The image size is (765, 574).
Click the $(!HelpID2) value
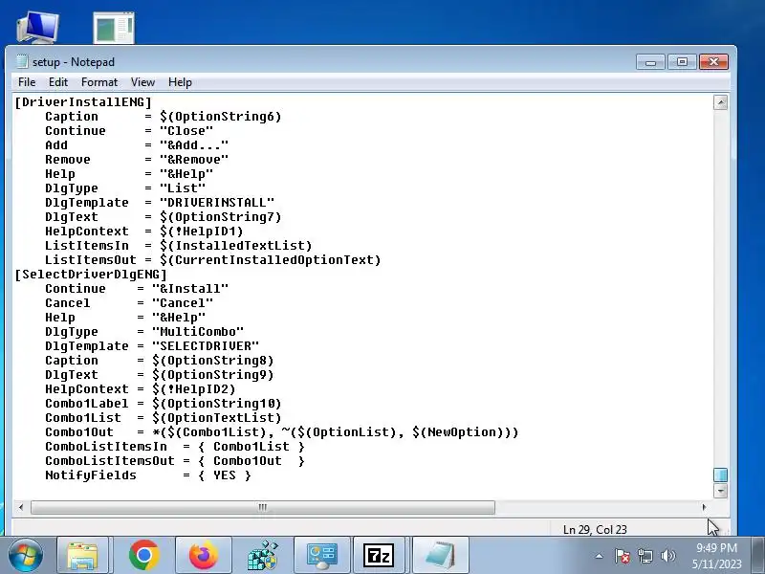(x=194, y=389)
